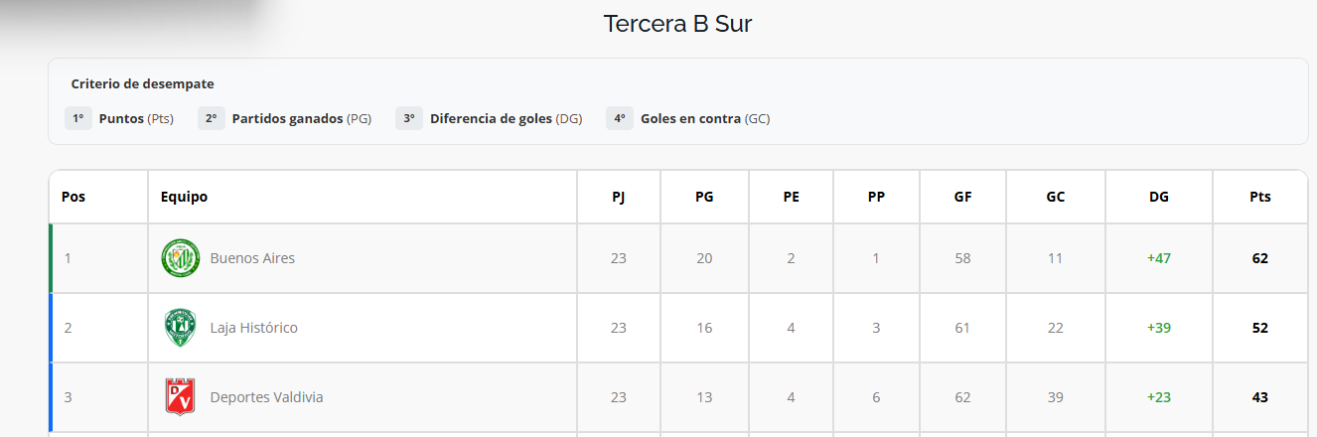Click the PP column header

(x=877, y=197)
